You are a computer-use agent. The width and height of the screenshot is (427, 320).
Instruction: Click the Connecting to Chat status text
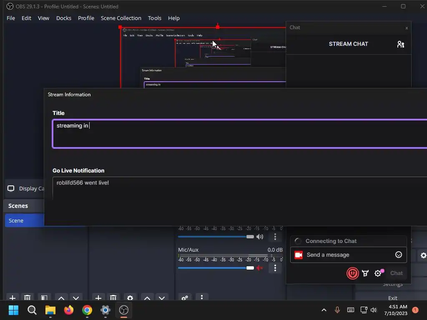[x=331, y=241]
